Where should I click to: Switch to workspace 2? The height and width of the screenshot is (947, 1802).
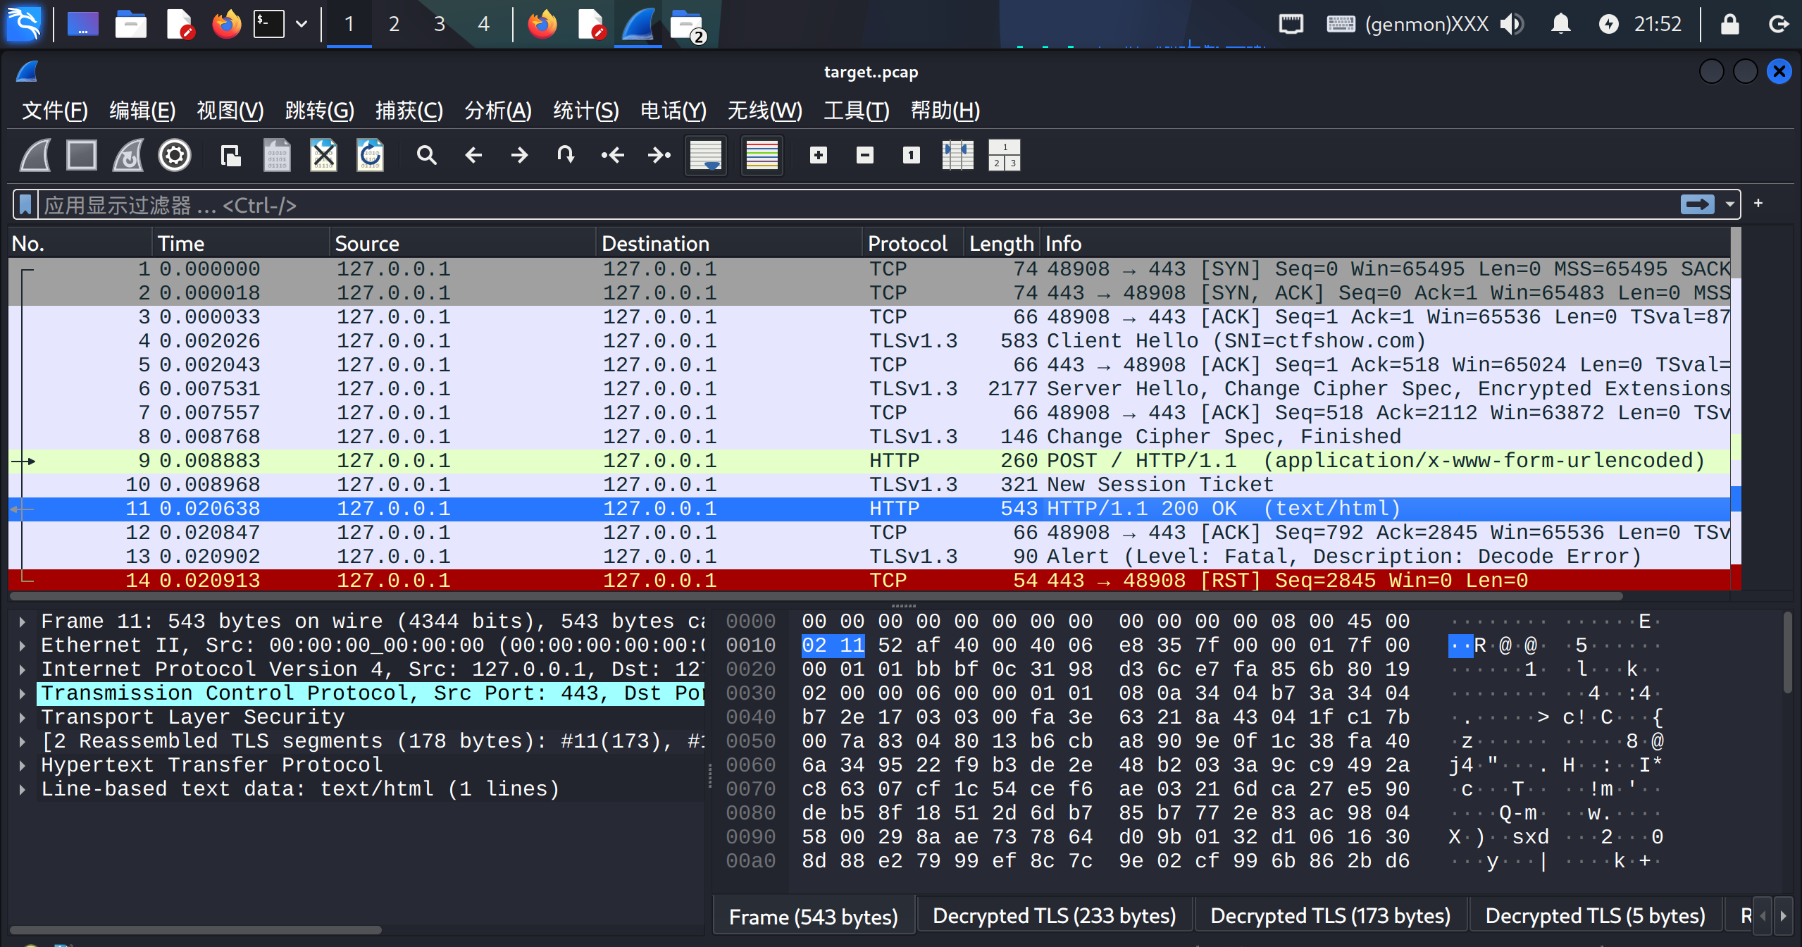[x=394, y=24]
